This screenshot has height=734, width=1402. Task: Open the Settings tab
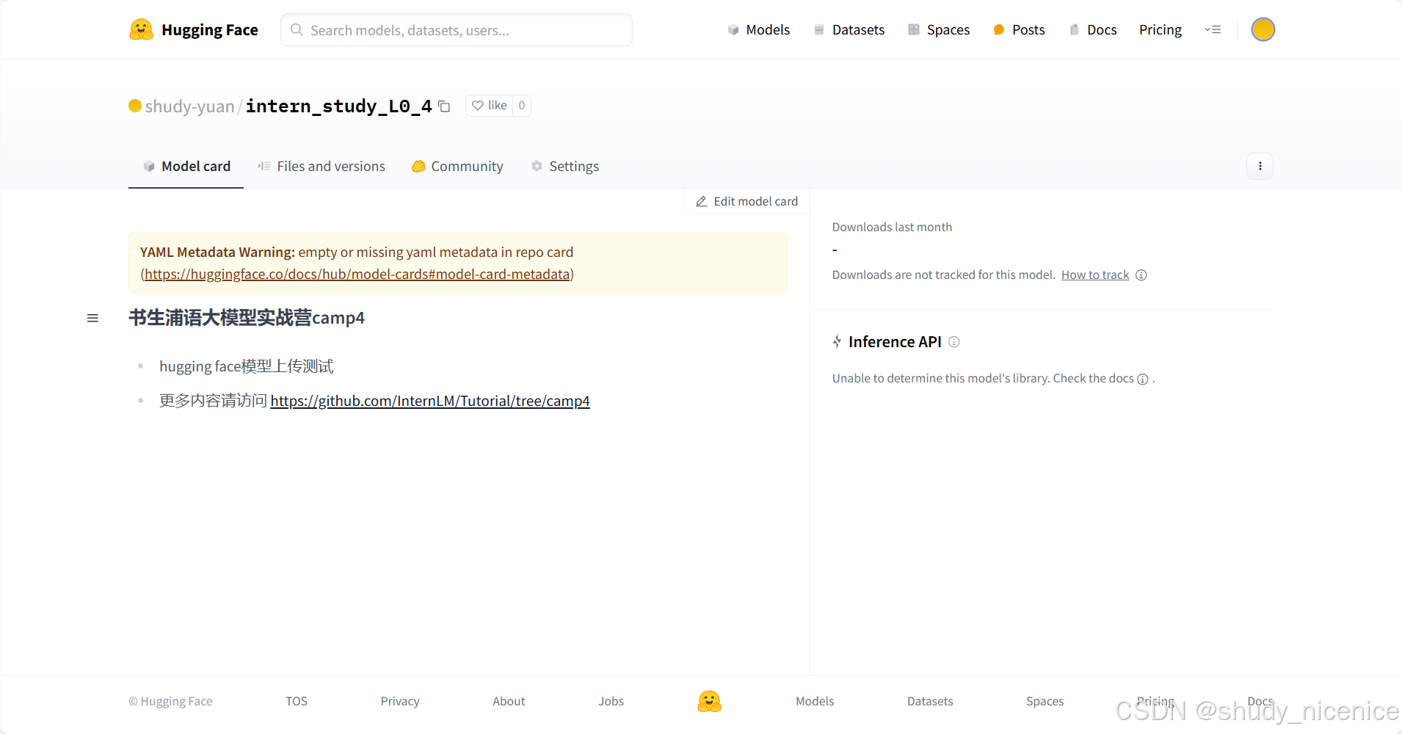pyautogui.click(x=564, y=167)
